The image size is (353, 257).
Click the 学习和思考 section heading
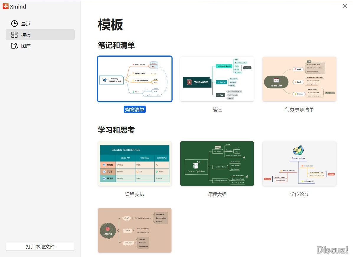[116, 130]
